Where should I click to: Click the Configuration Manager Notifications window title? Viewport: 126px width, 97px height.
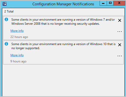[63, 4]
